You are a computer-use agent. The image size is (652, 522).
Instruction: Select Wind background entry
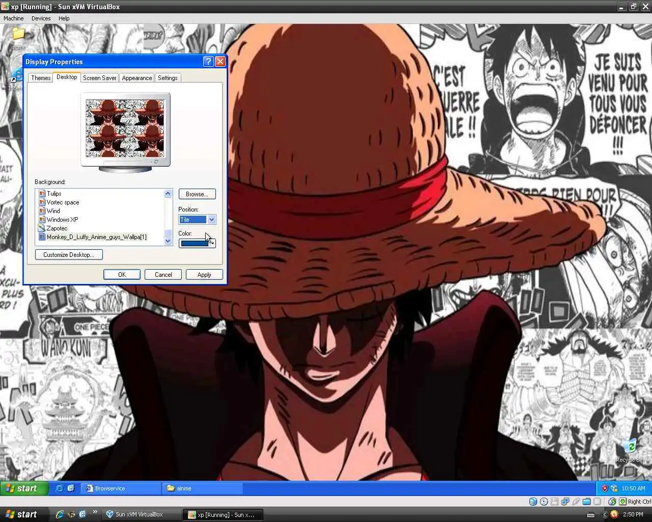point(101,211)
